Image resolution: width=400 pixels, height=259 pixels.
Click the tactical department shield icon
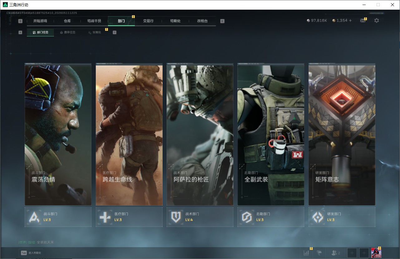point(176,217)
